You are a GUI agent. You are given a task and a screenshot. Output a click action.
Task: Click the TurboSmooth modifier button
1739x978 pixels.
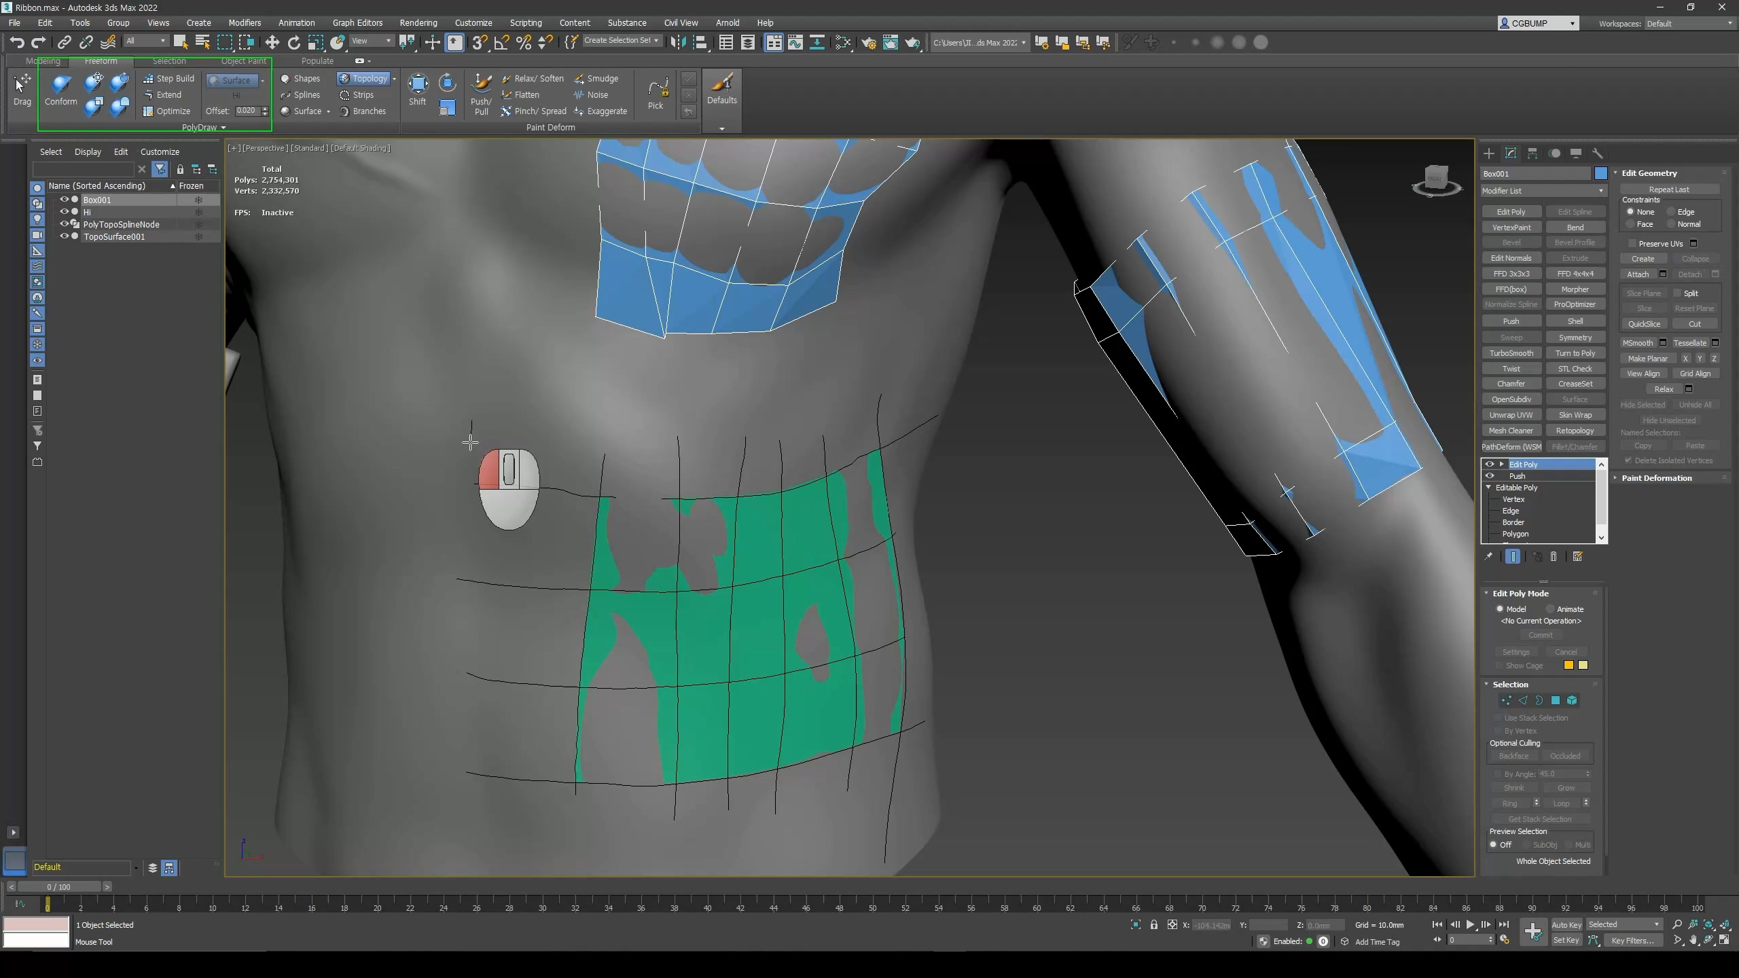pos(1511,353)
